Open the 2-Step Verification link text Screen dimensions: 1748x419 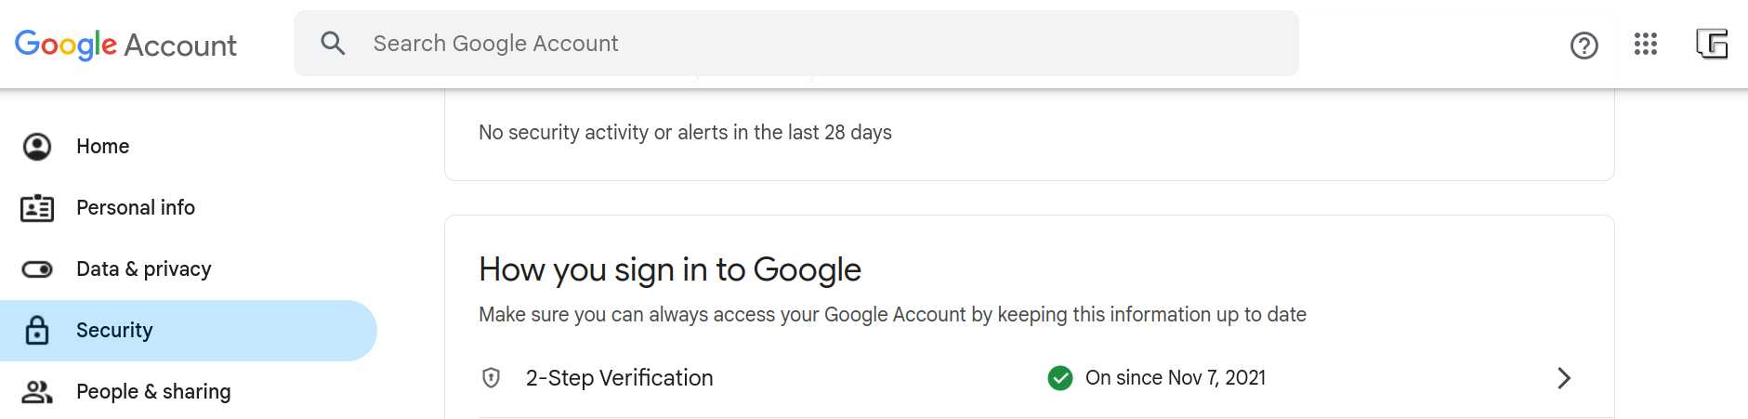tap(620, 378)
